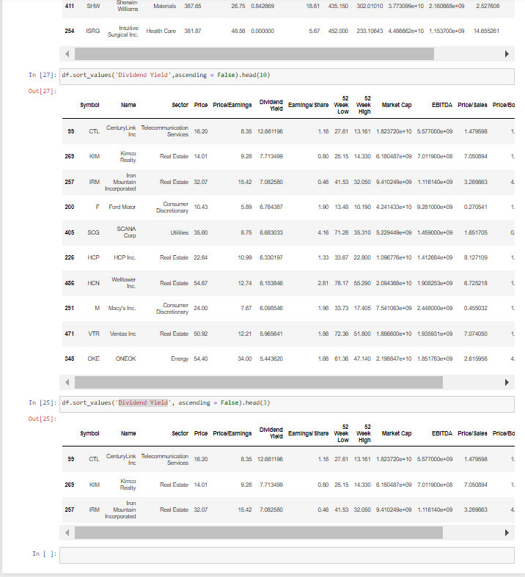Click 'Kimco Realty' in Out[25] table

128,485
